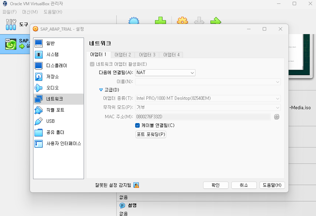
Task: Select the 디스플레이 category icon
Action: tap(38, 65)
